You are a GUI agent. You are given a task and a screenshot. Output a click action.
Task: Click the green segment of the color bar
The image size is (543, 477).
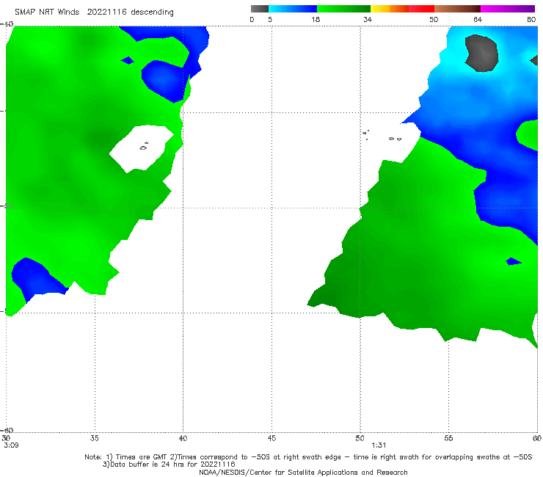343,9
